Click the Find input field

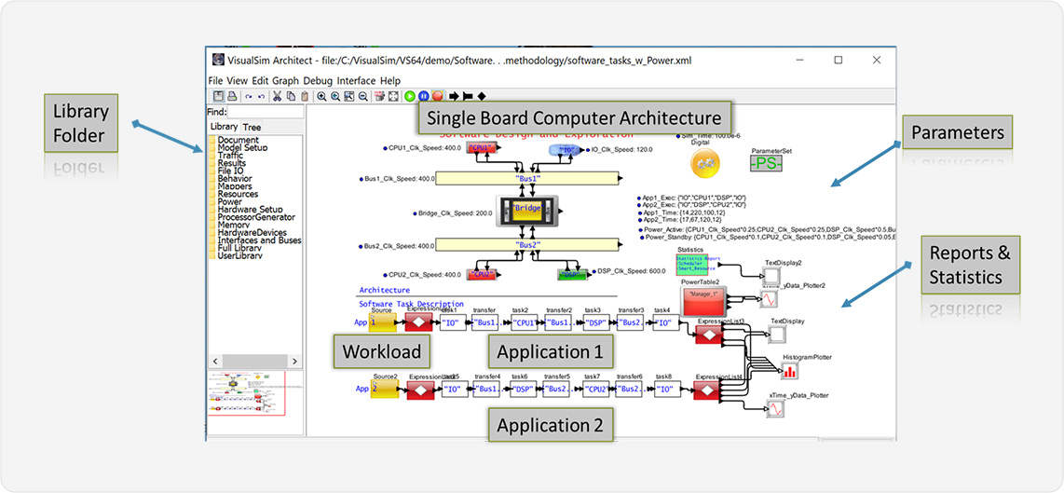[265, 112]
